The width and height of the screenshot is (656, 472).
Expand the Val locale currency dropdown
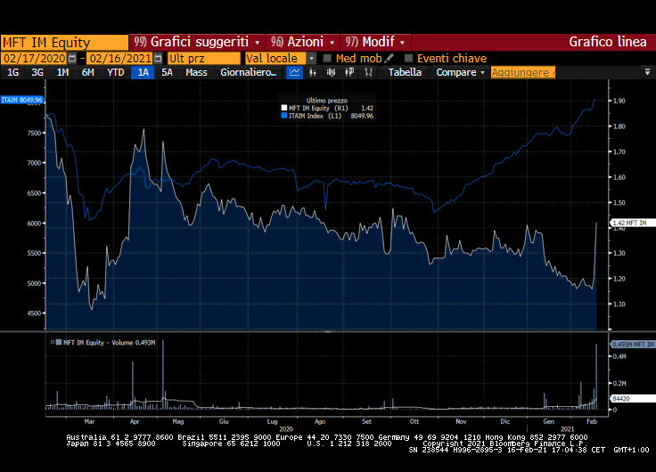coord(312,58)
